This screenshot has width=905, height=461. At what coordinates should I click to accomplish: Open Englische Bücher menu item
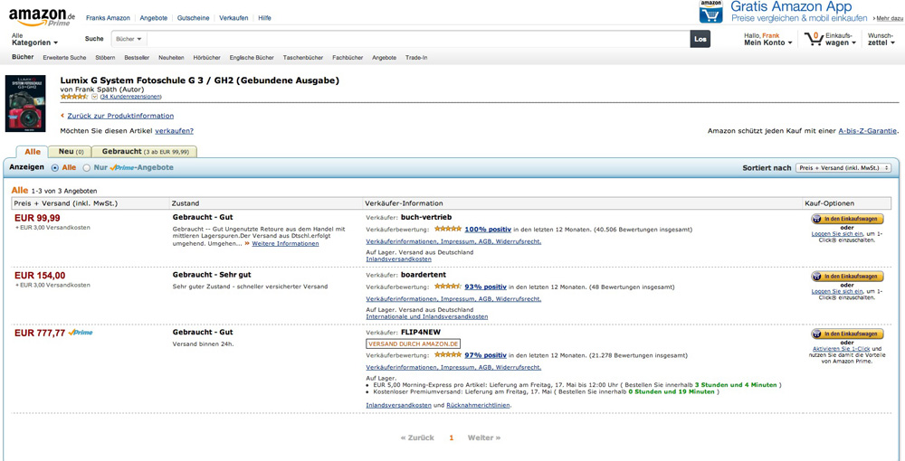click(252, 58)
